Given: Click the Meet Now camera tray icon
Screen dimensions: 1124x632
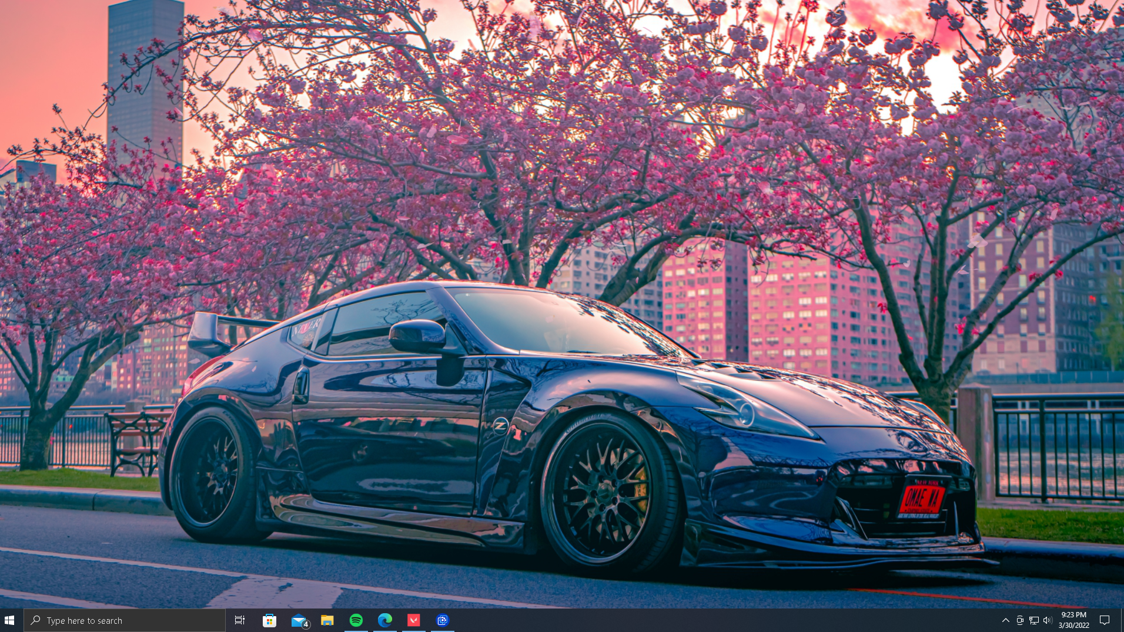Looking at the screenshot, I should point(1020,620).
